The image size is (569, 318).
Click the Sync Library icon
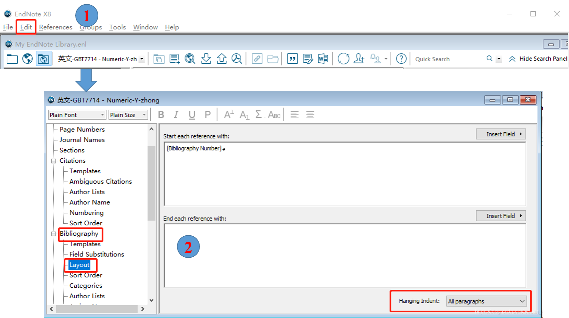pyautogui.click(x=343, y=59)
